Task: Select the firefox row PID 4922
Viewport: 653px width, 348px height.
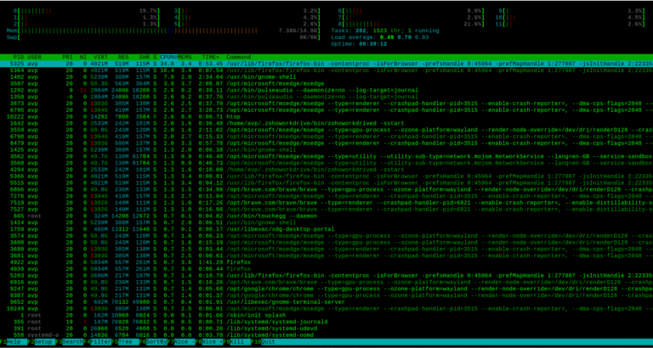Action: click(x=326, y=262)
